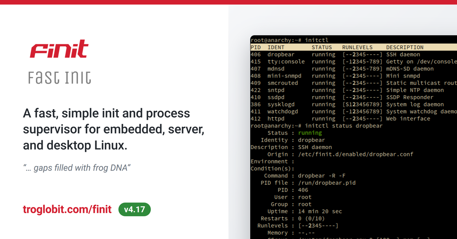Click the 'mini-snmpd' table row entry
457x239 pixels.
pos(284,76)
